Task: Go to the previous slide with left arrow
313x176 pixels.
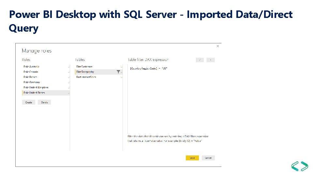Action: [x=295, y=166]
